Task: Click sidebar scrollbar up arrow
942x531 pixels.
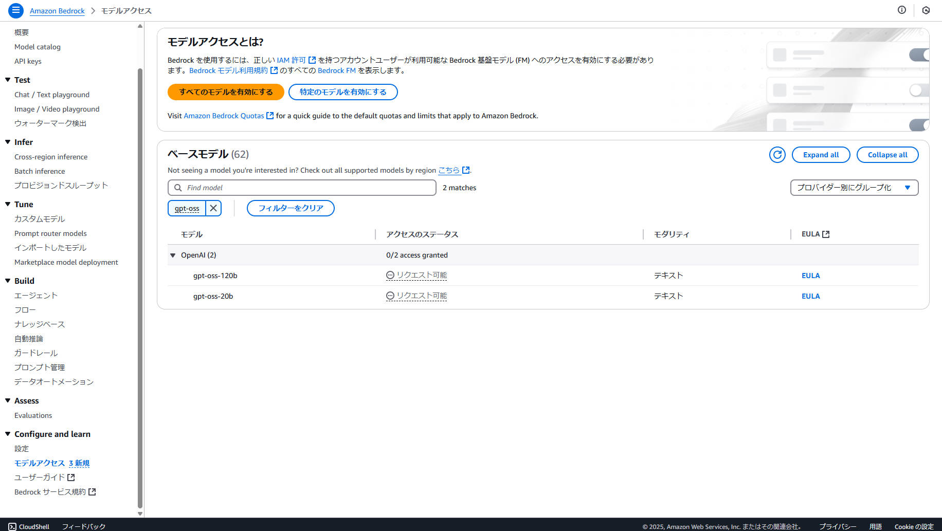Action: (140, 26)
